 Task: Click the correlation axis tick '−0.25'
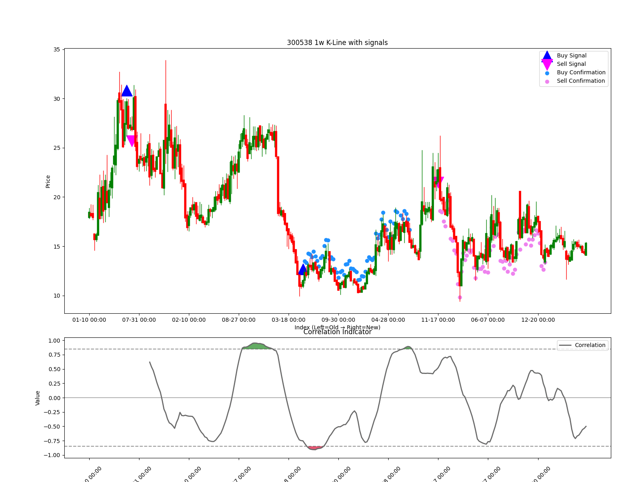pyautogui.click(x=52, y=413)
